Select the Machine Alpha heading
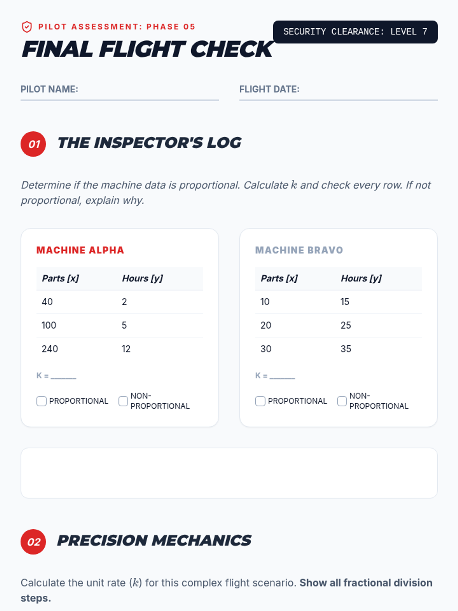 [x=80, y=250]
